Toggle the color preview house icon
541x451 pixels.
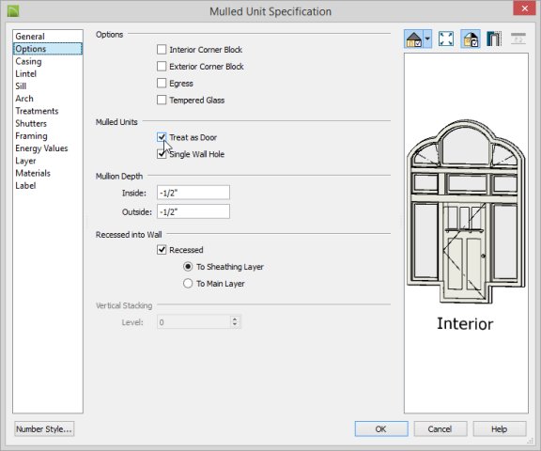(471, 39)
